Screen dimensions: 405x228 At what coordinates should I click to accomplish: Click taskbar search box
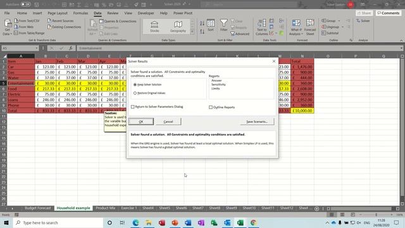tap(58, 222)
